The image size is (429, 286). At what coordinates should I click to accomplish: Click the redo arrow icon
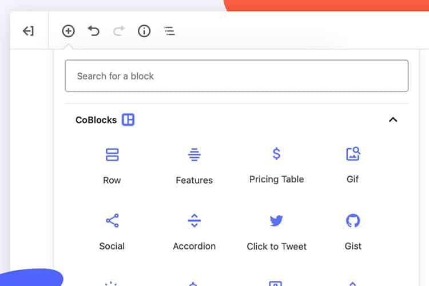pyautogui.click(x=119, y=31)
